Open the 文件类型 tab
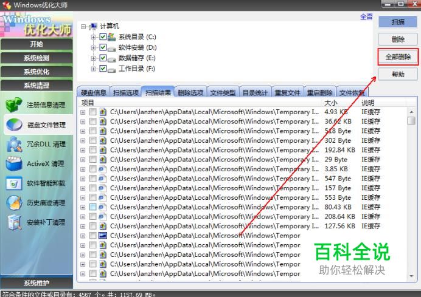The image size is (421, 297). point(223,92)
